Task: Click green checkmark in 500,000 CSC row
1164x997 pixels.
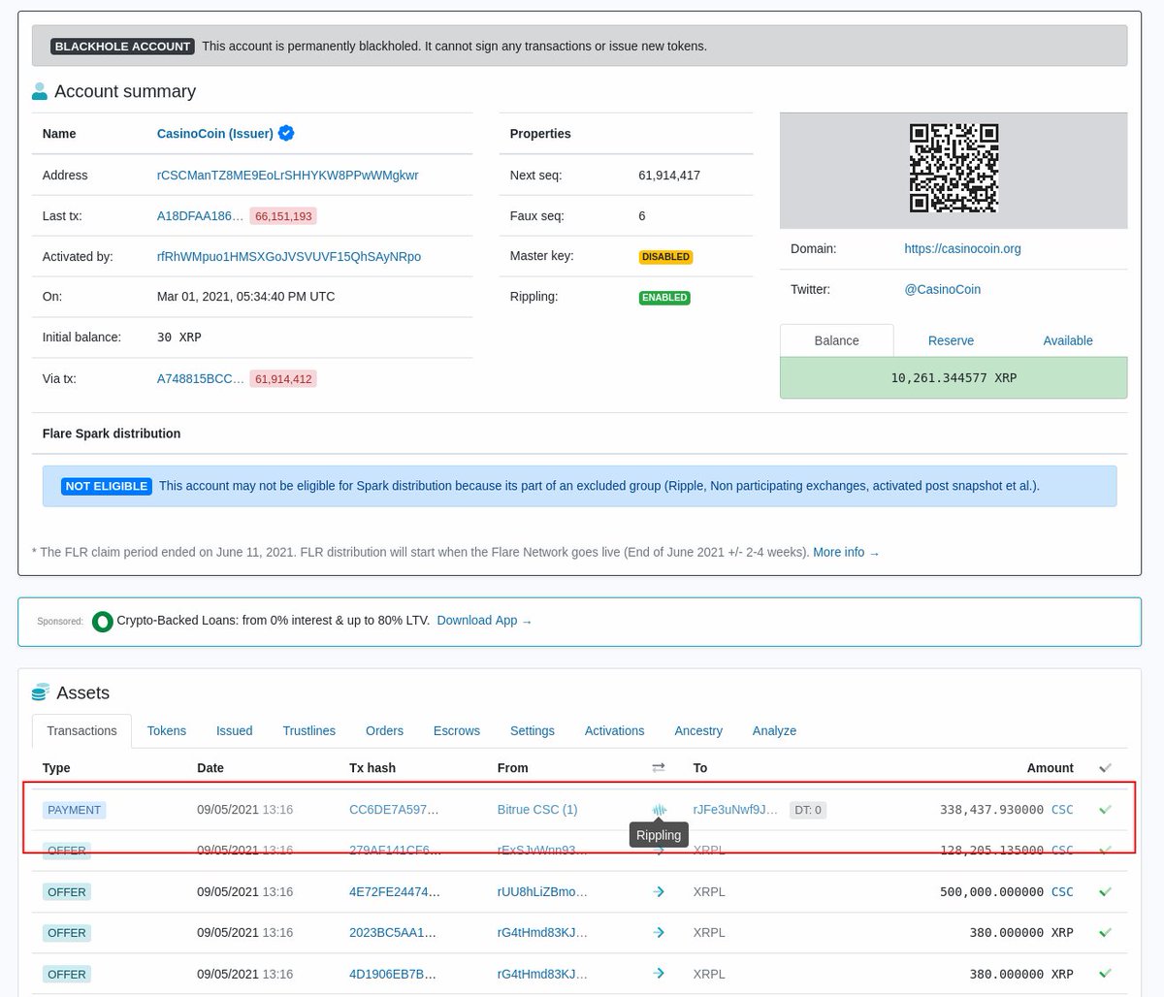Action: click(x=1105, y=891)
